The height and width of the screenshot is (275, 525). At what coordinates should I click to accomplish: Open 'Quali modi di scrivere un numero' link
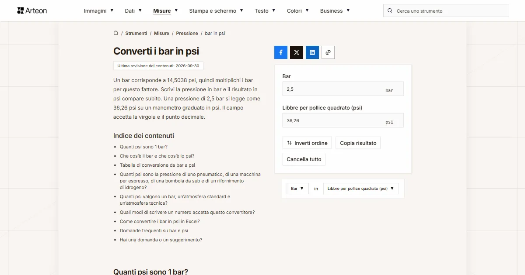pyautogui.click(x=187, y=212)
